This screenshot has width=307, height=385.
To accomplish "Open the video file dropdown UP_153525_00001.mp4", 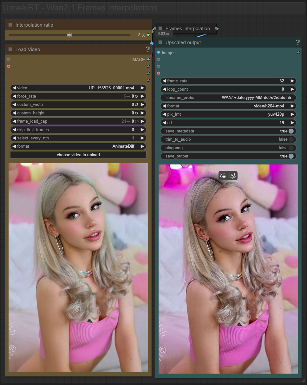I will coord(78,88).
